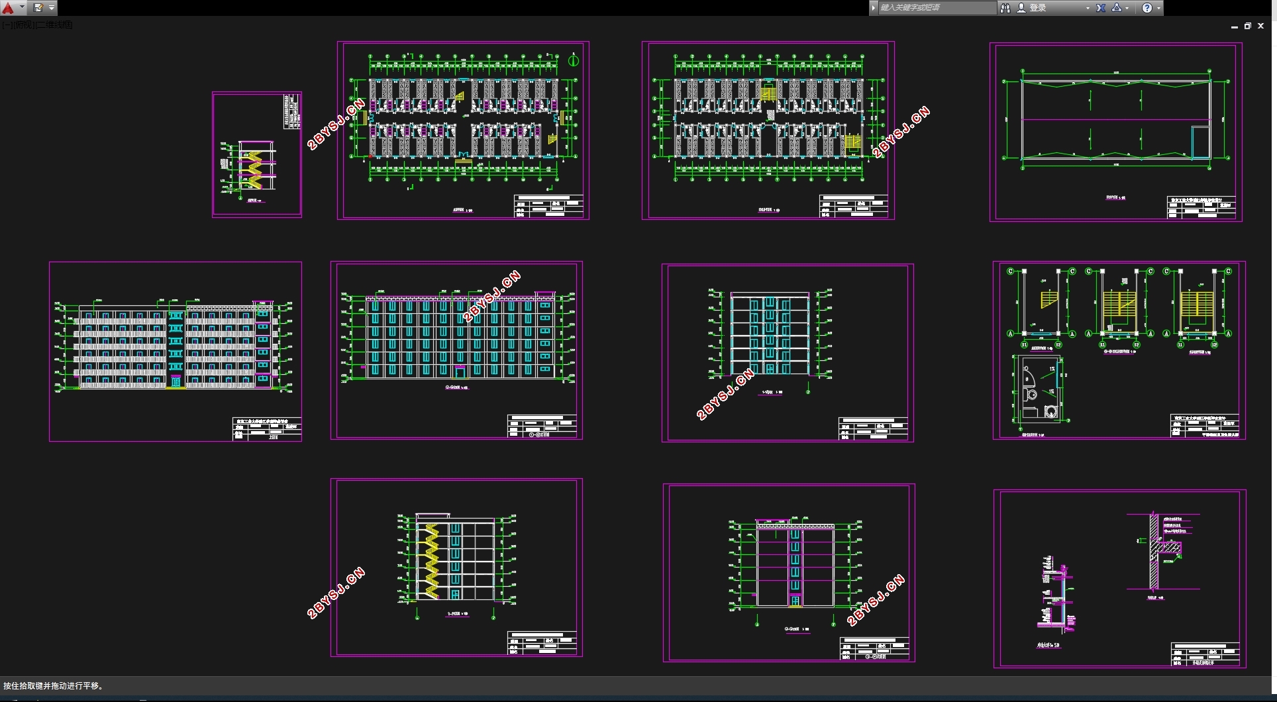Click the keyword search input field

(937, 8)
